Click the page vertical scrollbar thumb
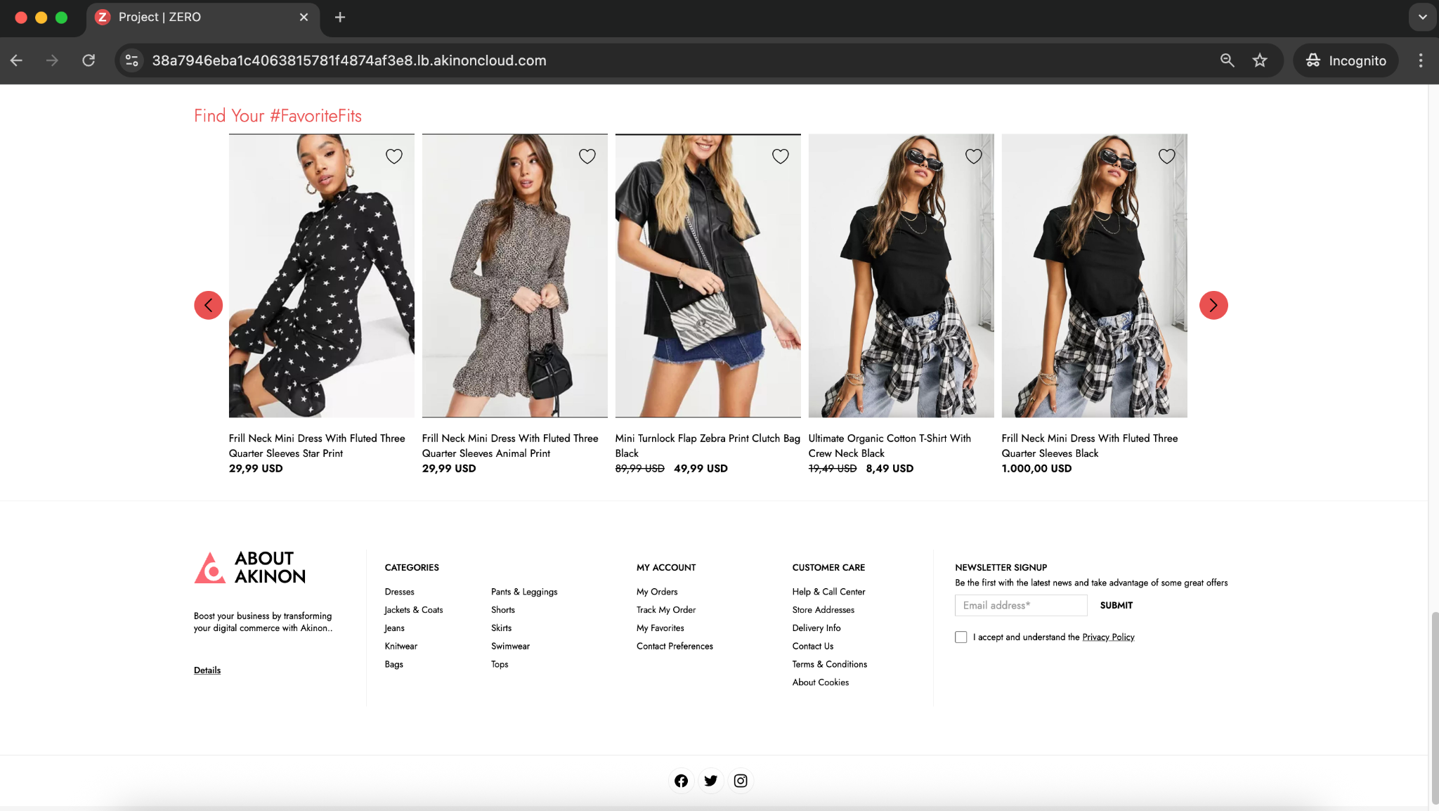1439x811 pixels. [1434, 707]
